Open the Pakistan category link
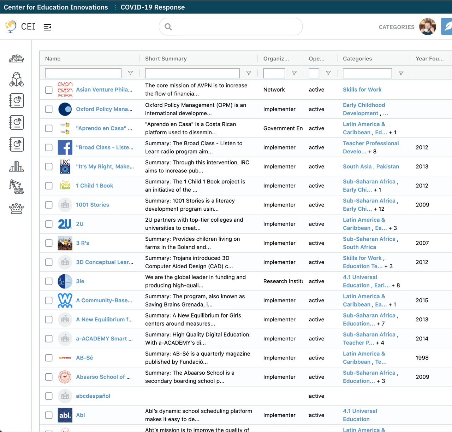 [x=388, y=167]
